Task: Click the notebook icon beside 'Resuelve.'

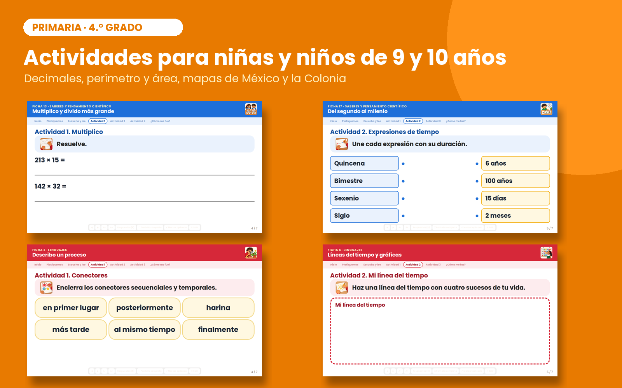Action: [46, 144]
